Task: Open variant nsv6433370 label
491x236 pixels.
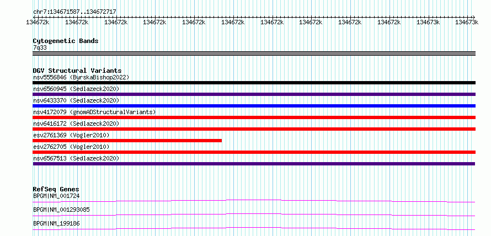Action: (x=76, y=100)
